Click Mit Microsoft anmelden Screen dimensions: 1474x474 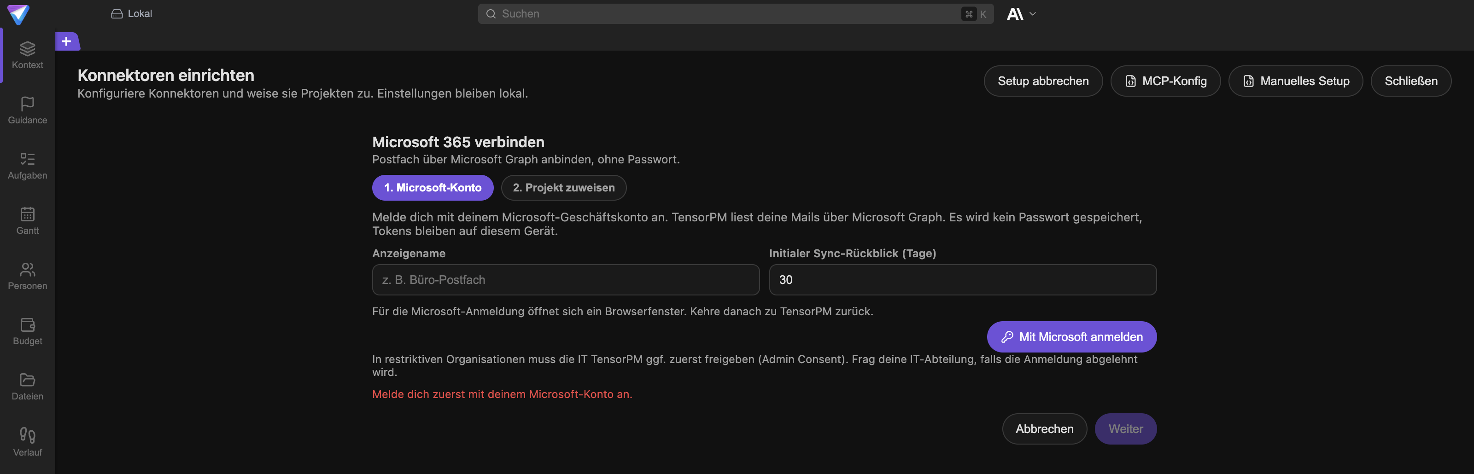pyautogui.click(x=1071, y=337)
